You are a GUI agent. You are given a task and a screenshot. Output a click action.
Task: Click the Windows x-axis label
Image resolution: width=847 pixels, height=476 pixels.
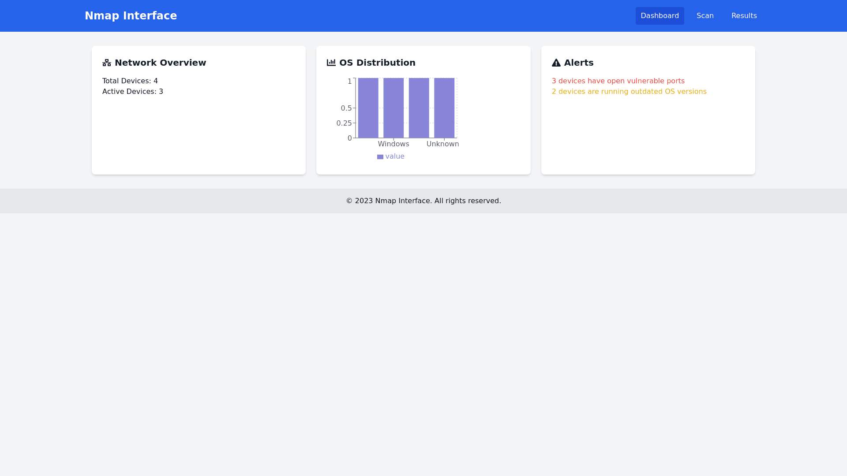[393, 144]
